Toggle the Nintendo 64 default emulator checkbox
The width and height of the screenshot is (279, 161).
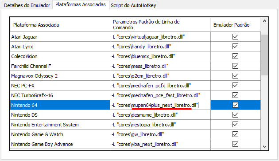(x=235, y=105)
